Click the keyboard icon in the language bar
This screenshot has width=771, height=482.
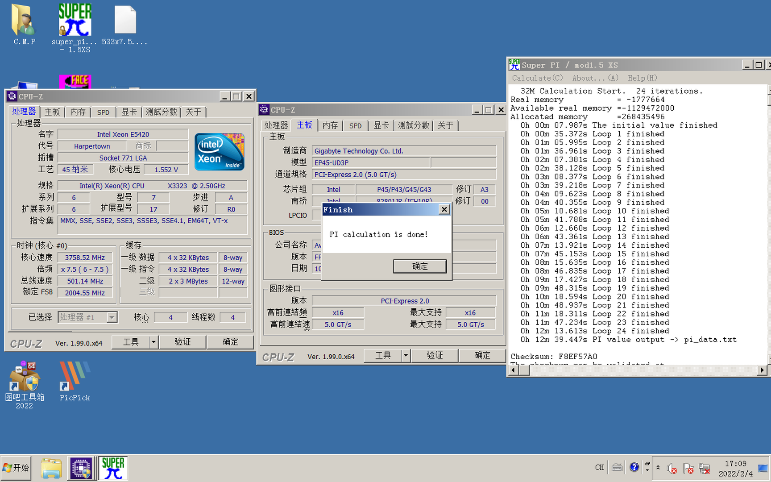[617, 467]
